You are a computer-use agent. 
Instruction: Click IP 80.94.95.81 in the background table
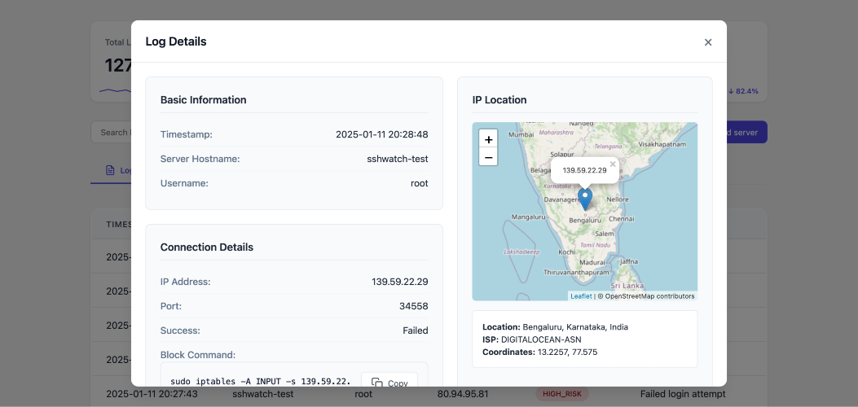463,394
